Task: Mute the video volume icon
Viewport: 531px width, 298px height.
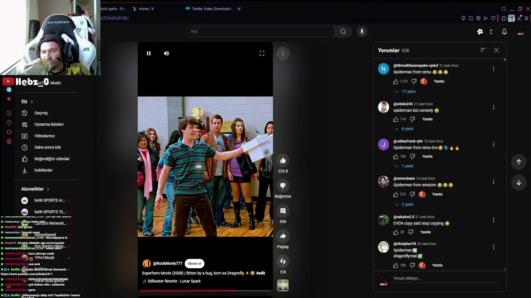Action: click(166, 53)
